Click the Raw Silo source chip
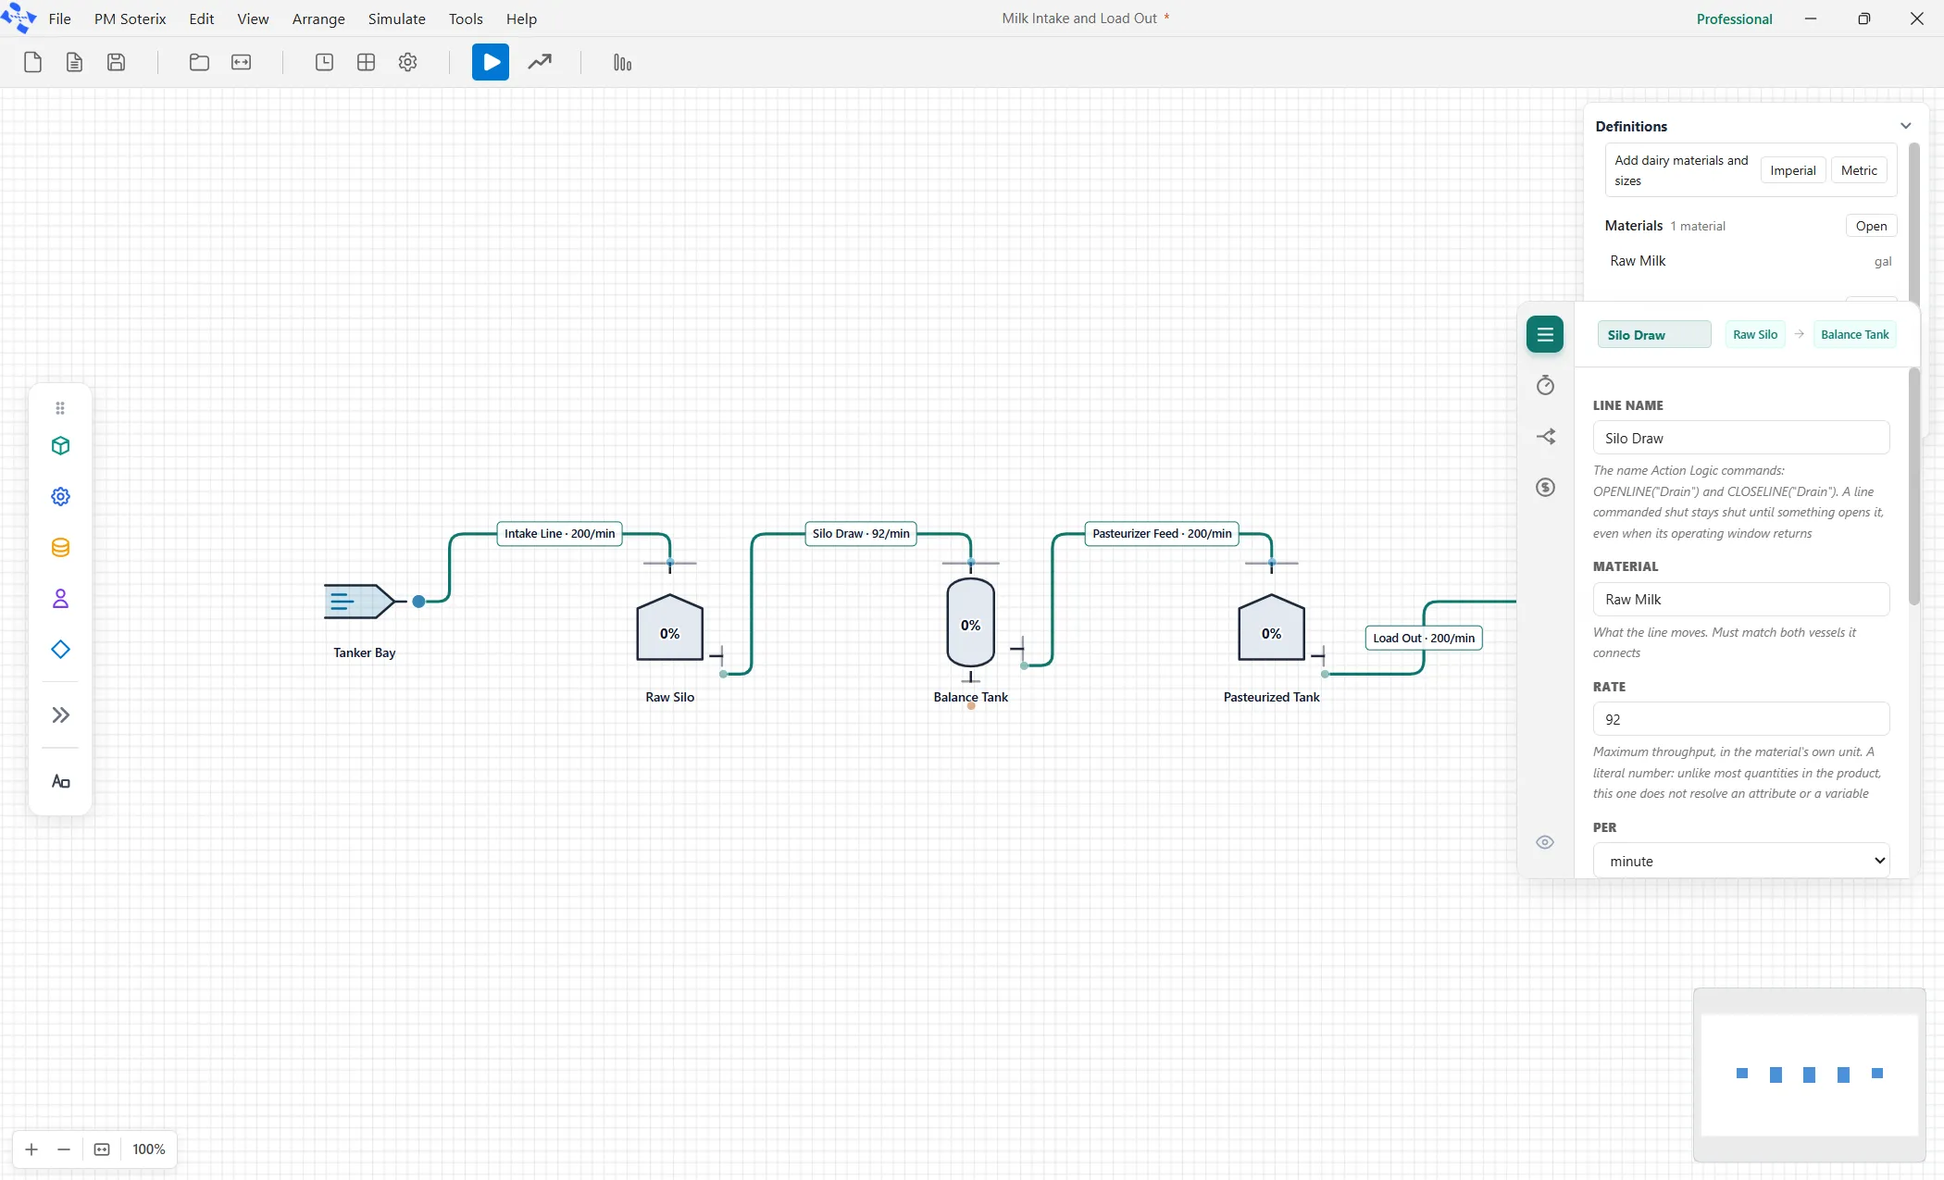Image resolution: width=1944 pixels, height=1180 pixels. (x=1755, y=334)
